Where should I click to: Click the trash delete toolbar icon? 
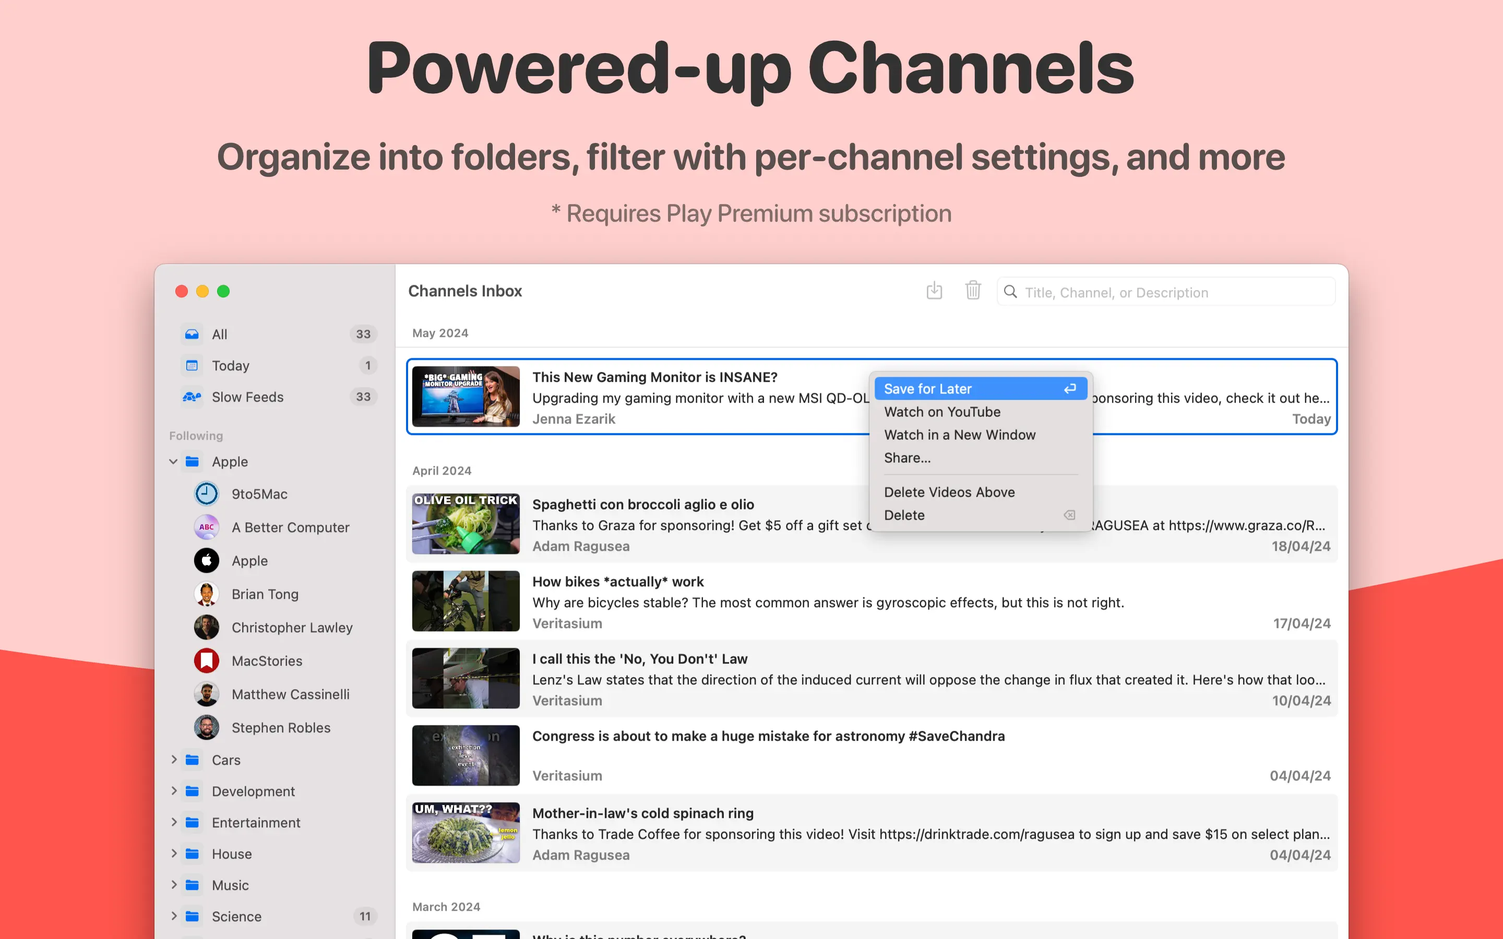(973, 291)
